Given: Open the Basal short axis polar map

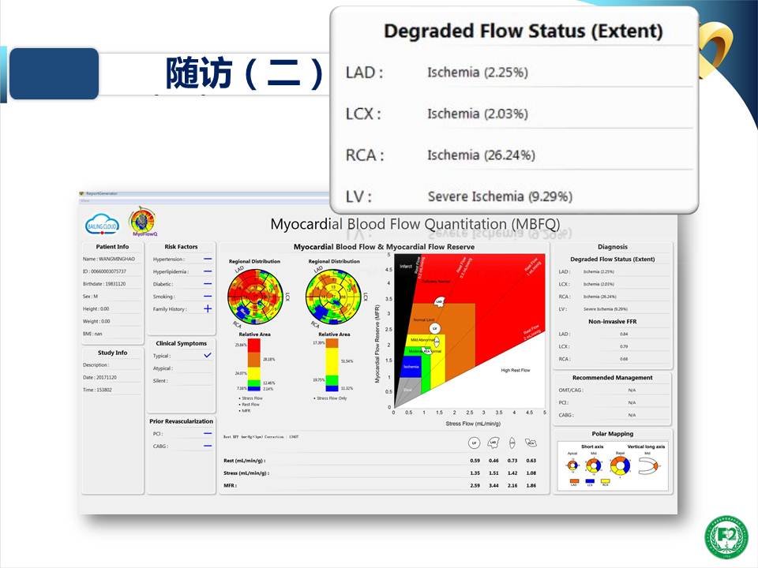Looking at the screenshot, I should click(621, 466).
